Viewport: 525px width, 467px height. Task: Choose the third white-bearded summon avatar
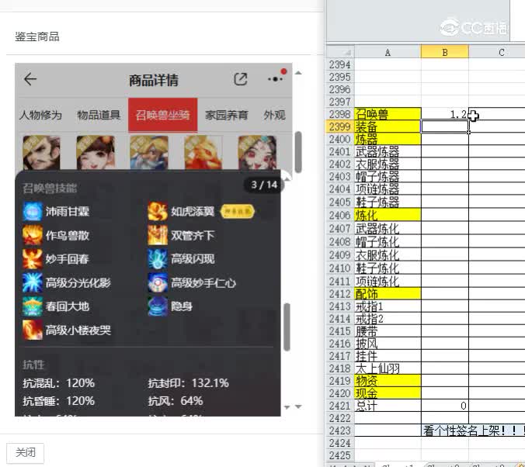[x=149, y=153]
